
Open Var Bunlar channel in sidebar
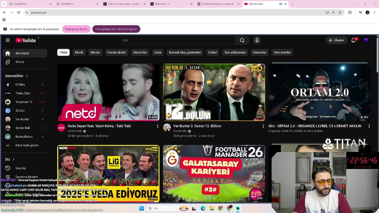pos(25,119)
